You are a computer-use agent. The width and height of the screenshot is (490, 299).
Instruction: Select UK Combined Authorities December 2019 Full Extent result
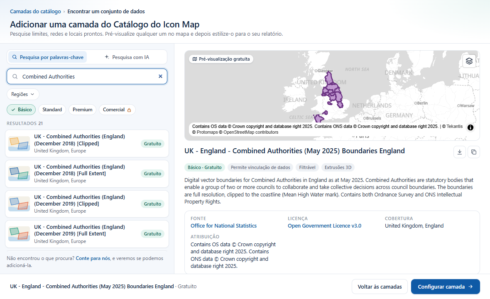pyautogui.click(x=87, y=234)
